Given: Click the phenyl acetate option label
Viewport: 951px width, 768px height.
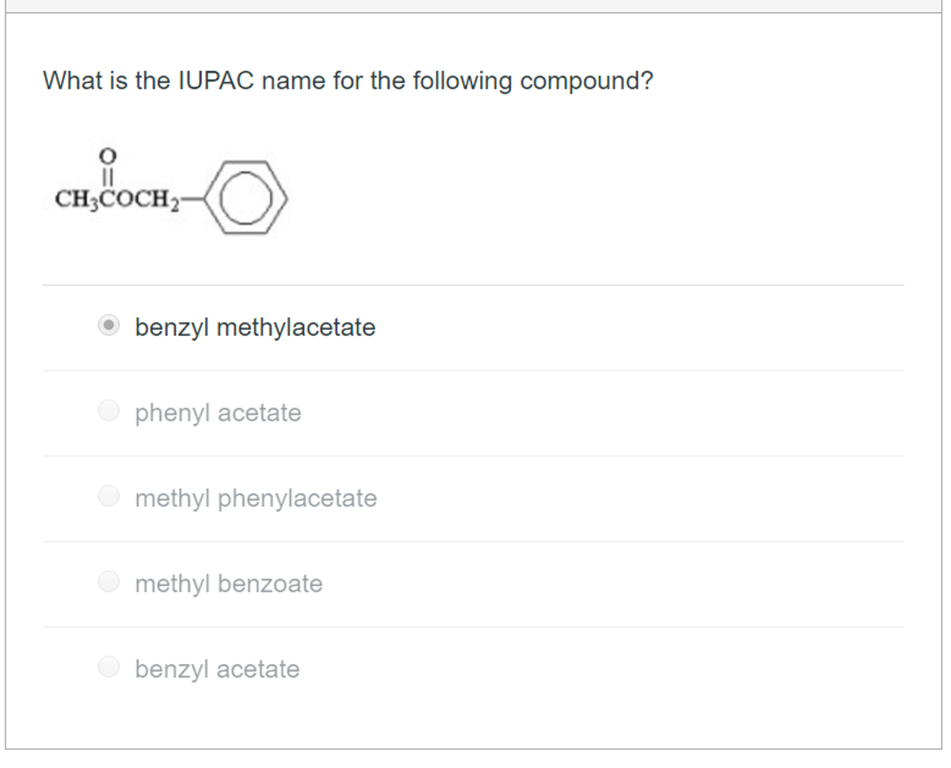Looking at the screenshot, I should point(218,413).
